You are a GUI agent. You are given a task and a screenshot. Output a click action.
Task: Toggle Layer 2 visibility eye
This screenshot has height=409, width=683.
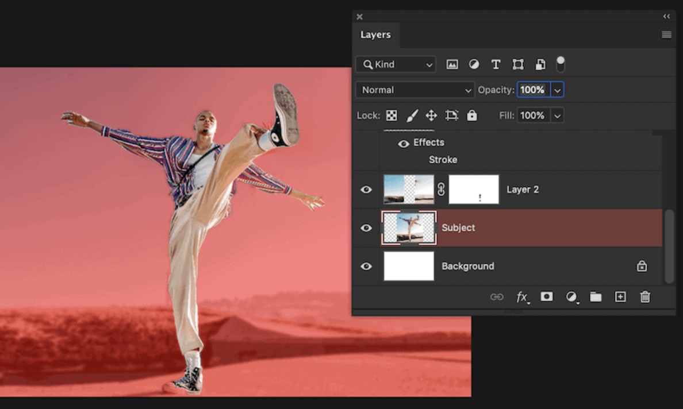click(366, 190)
